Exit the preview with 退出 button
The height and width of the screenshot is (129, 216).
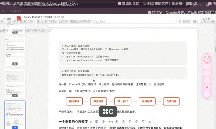coord(7,19)
